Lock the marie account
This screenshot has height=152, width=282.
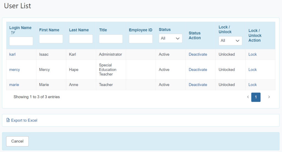(253, 85)
